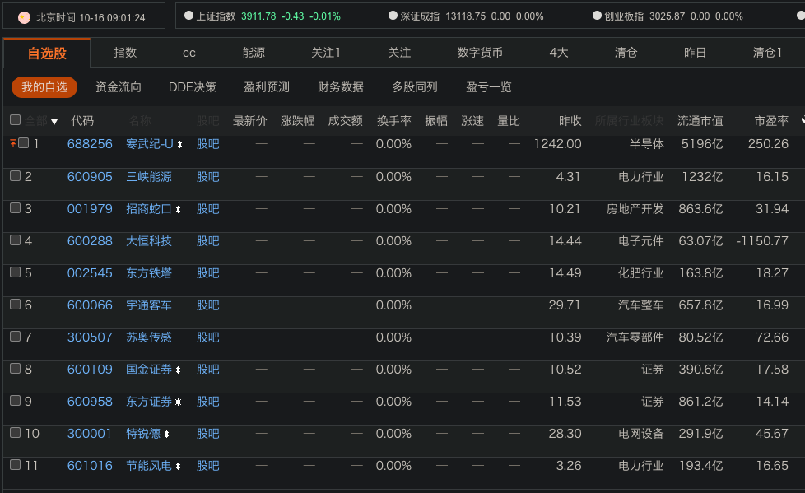Viewport: 805px width, 493px height.
Task: Click the marker icon beside 节能风电
Action: 178,466
